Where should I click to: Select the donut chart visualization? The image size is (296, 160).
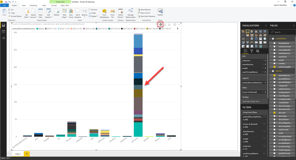coord(256,39)
